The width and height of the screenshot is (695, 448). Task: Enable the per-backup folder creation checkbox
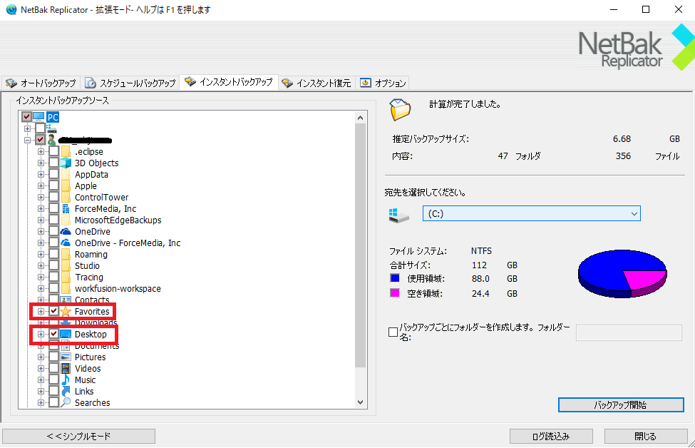[x=393, y=332]
